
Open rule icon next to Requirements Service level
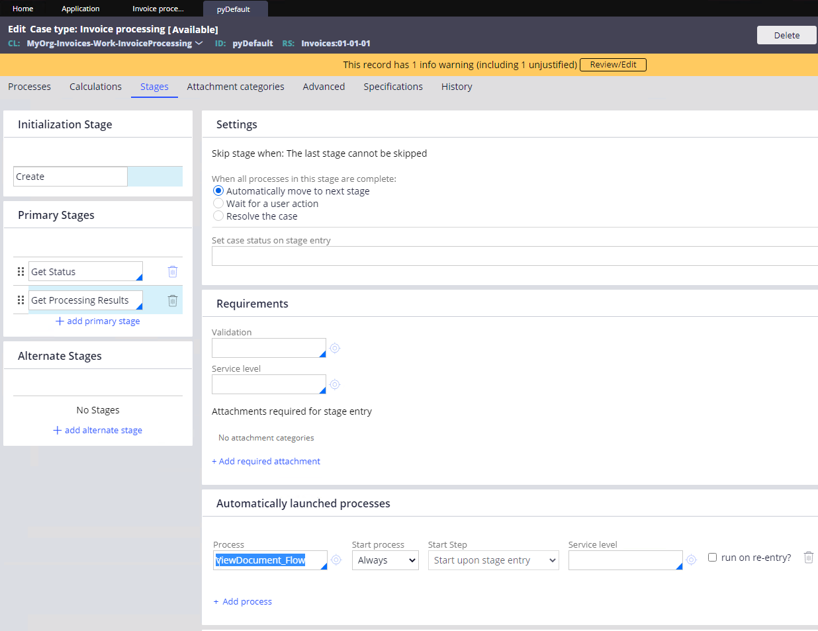pos(335,384)
